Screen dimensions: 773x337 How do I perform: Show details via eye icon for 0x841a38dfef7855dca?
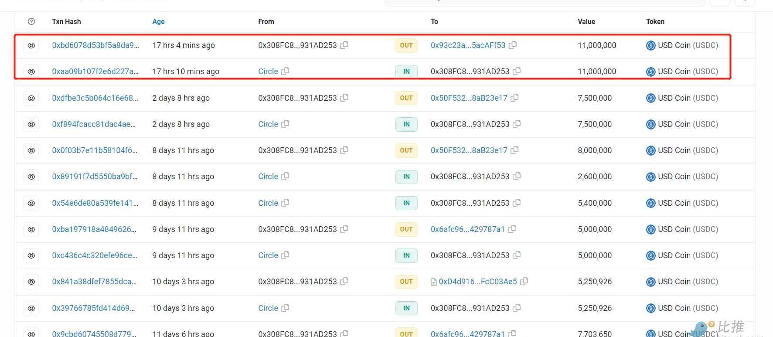[31, 282]
